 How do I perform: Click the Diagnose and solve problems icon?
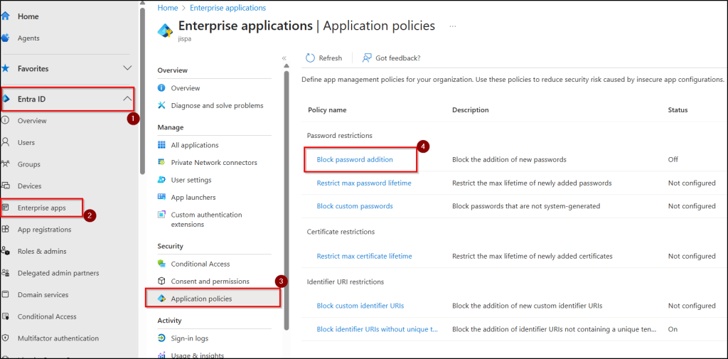(x=162, y=105)
